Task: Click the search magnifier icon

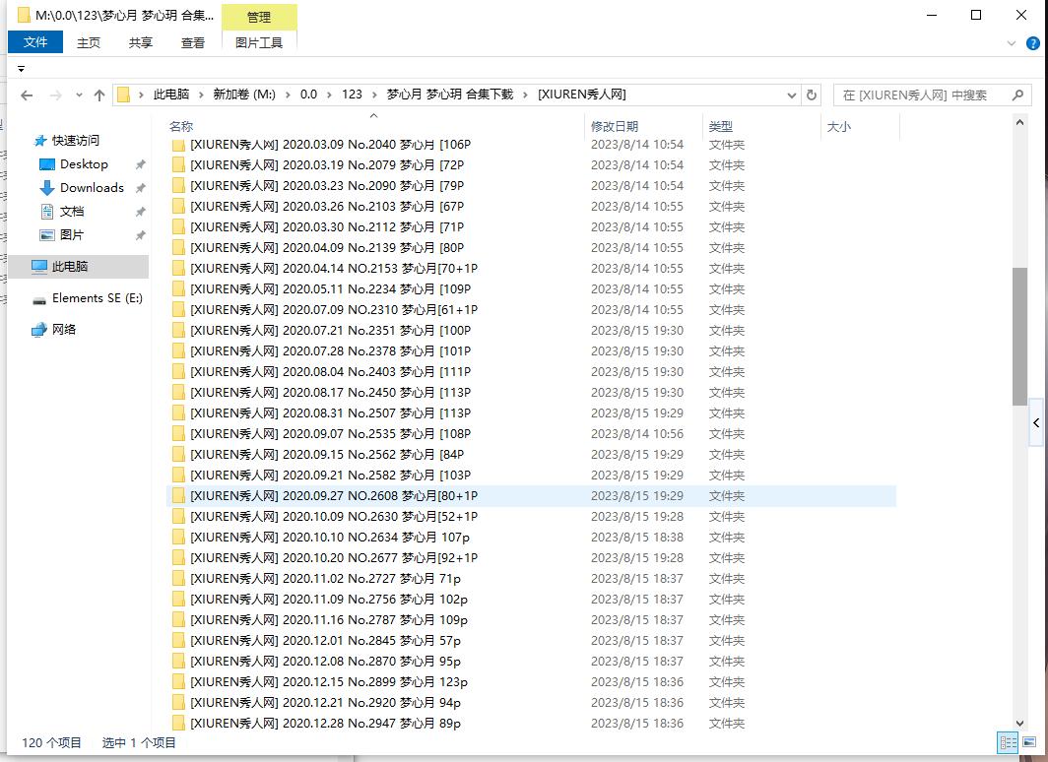Action: 1017,95
